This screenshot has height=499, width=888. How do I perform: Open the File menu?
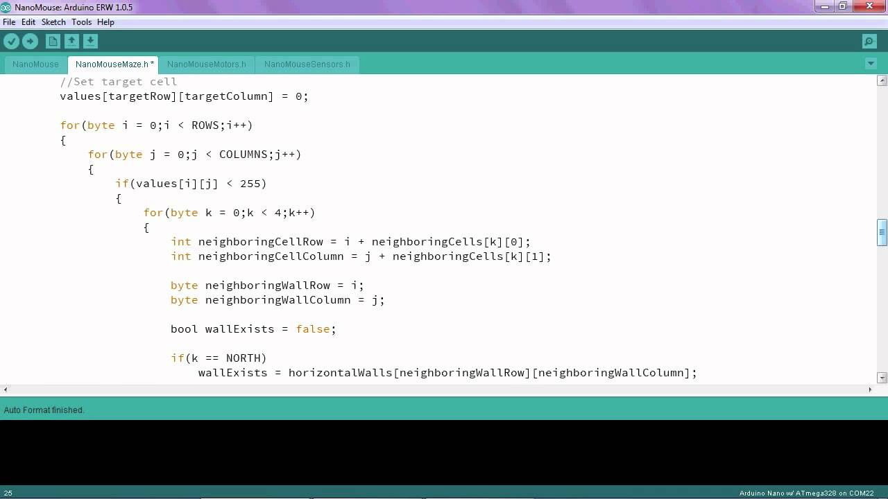[x=9, y=22]
